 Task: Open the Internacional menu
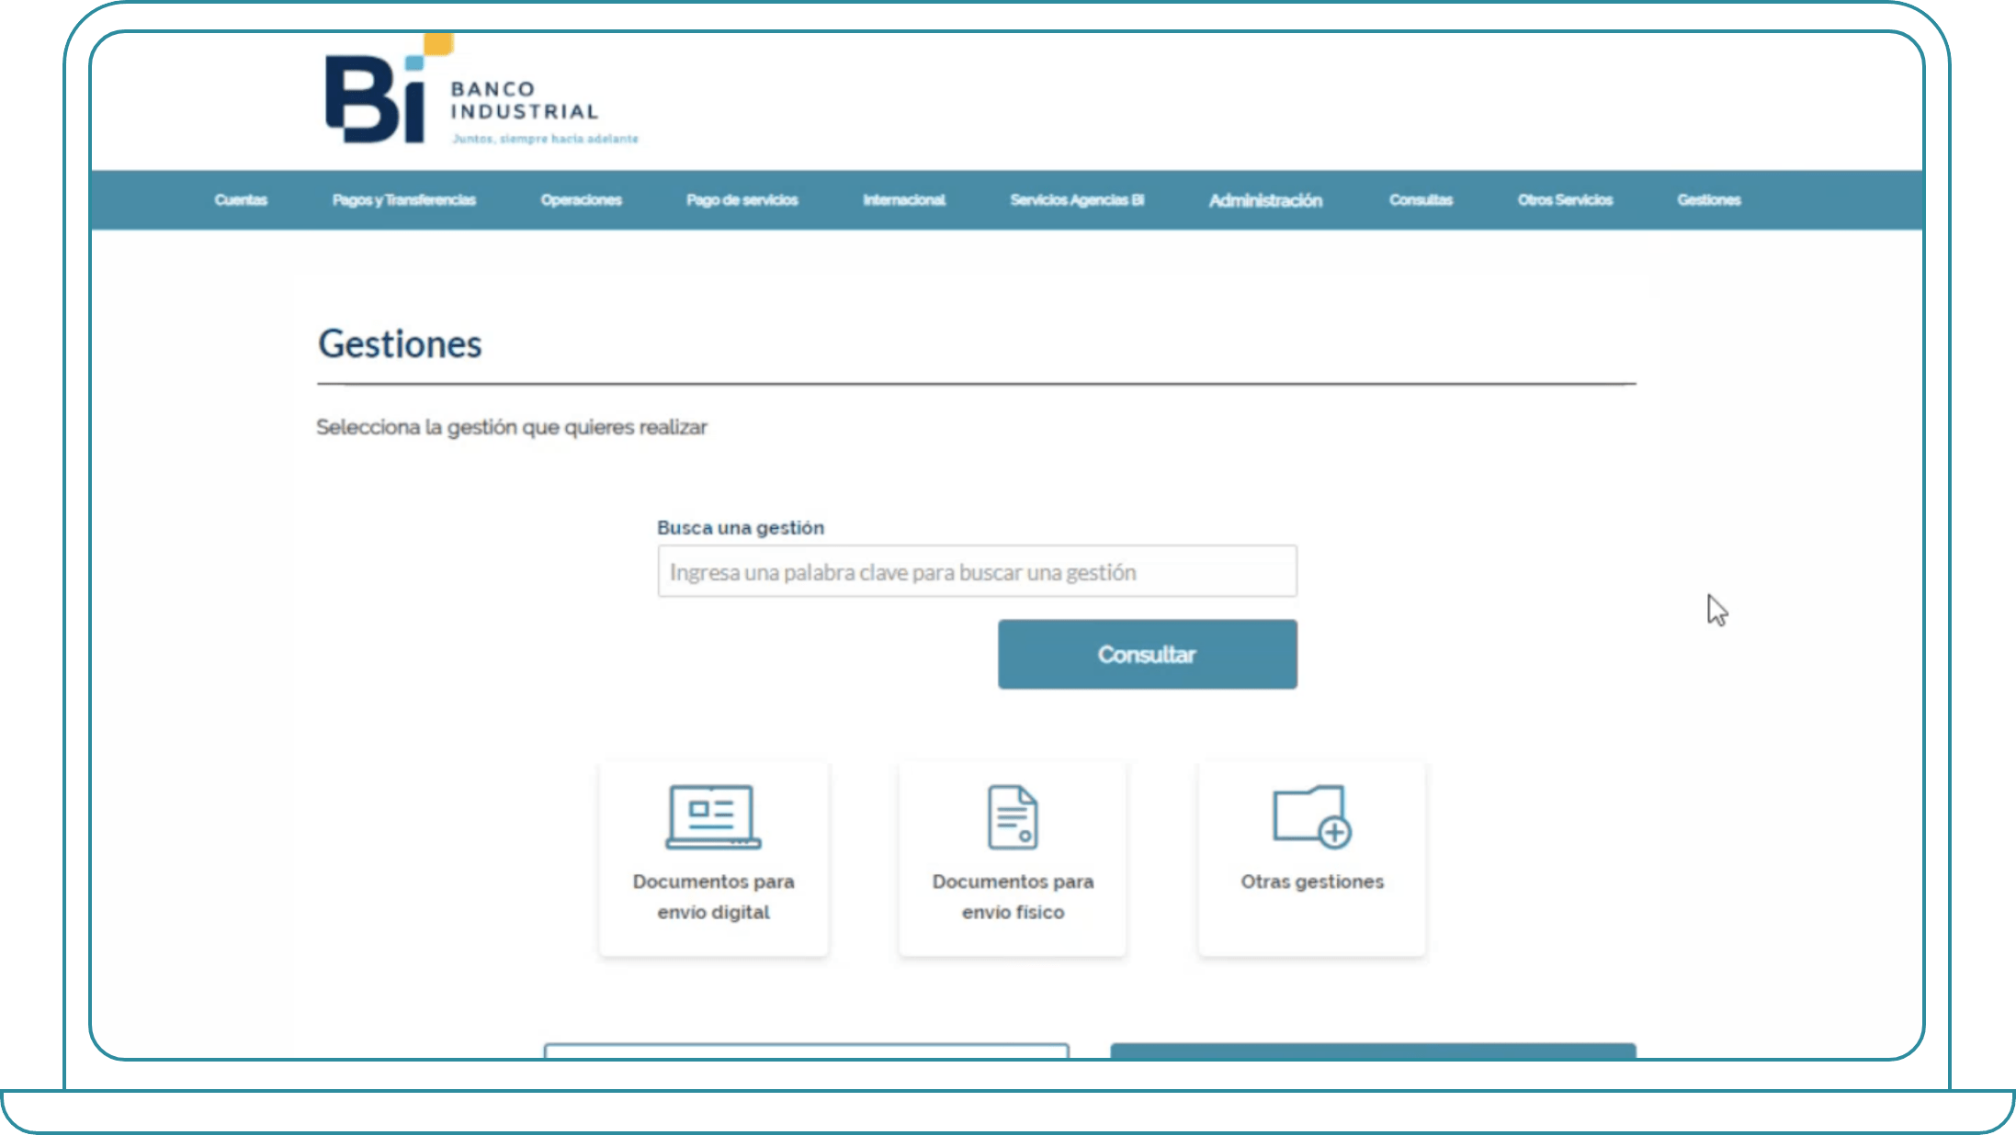click(903, 200)
